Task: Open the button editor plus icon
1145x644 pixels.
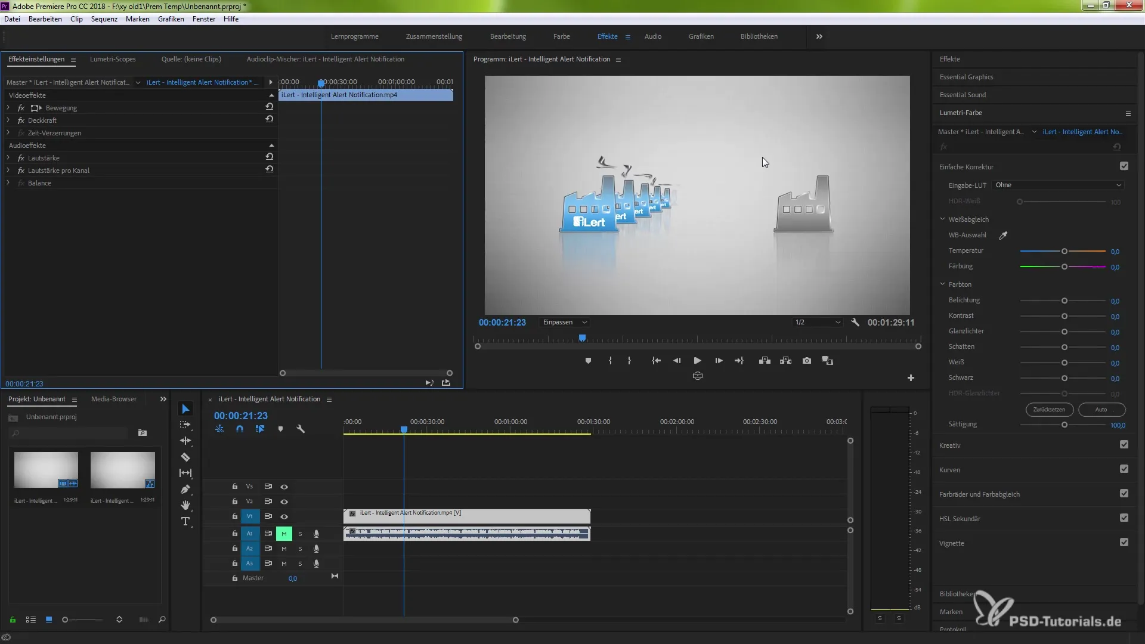Action: click(x=911, y=378)
